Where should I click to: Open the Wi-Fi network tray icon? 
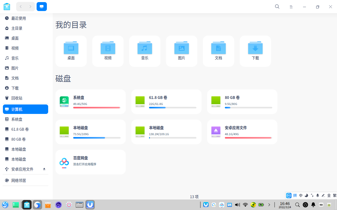(x=245, y=205)
